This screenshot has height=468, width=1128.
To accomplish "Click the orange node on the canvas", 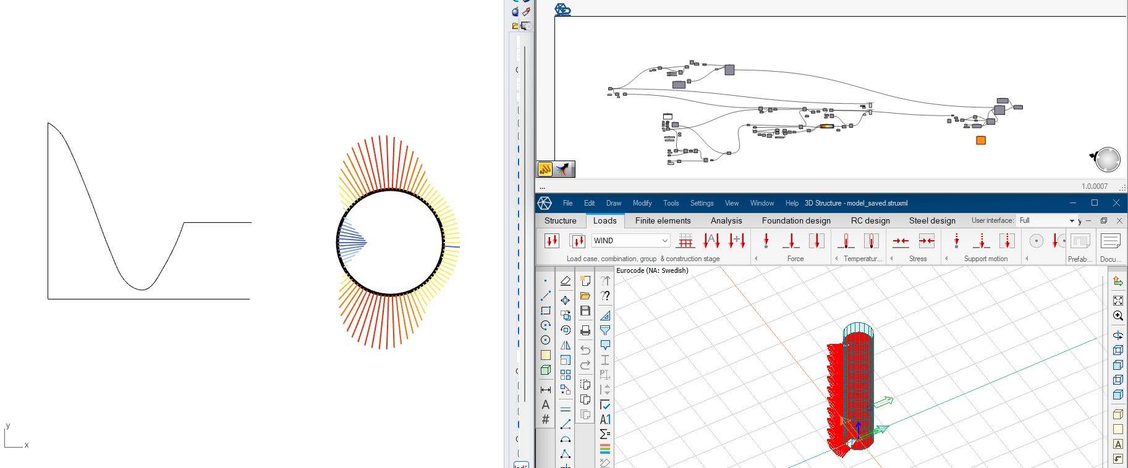I will [x=981, y=140].
